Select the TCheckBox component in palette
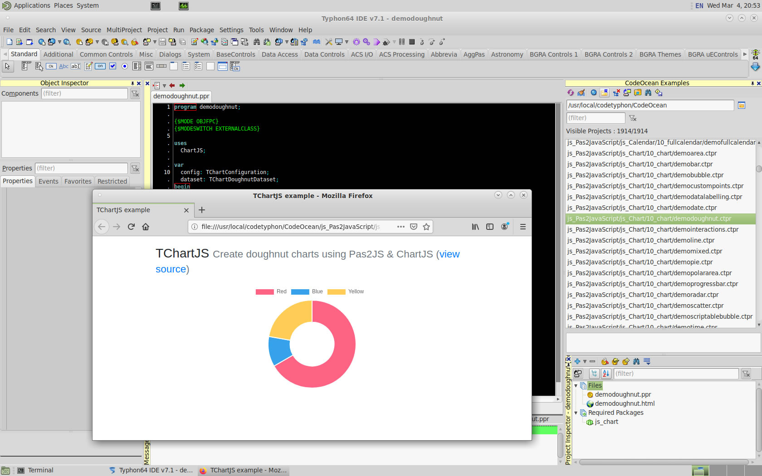Screen dimensions: 762x476 (x=112, y=66)
